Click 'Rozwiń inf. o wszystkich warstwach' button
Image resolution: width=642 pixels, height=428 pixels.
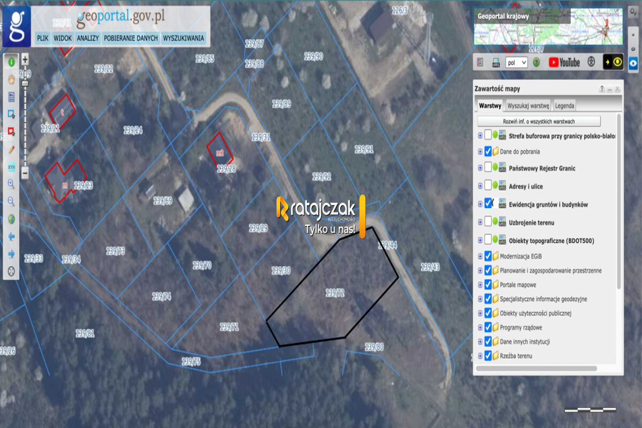coord(539,121)
